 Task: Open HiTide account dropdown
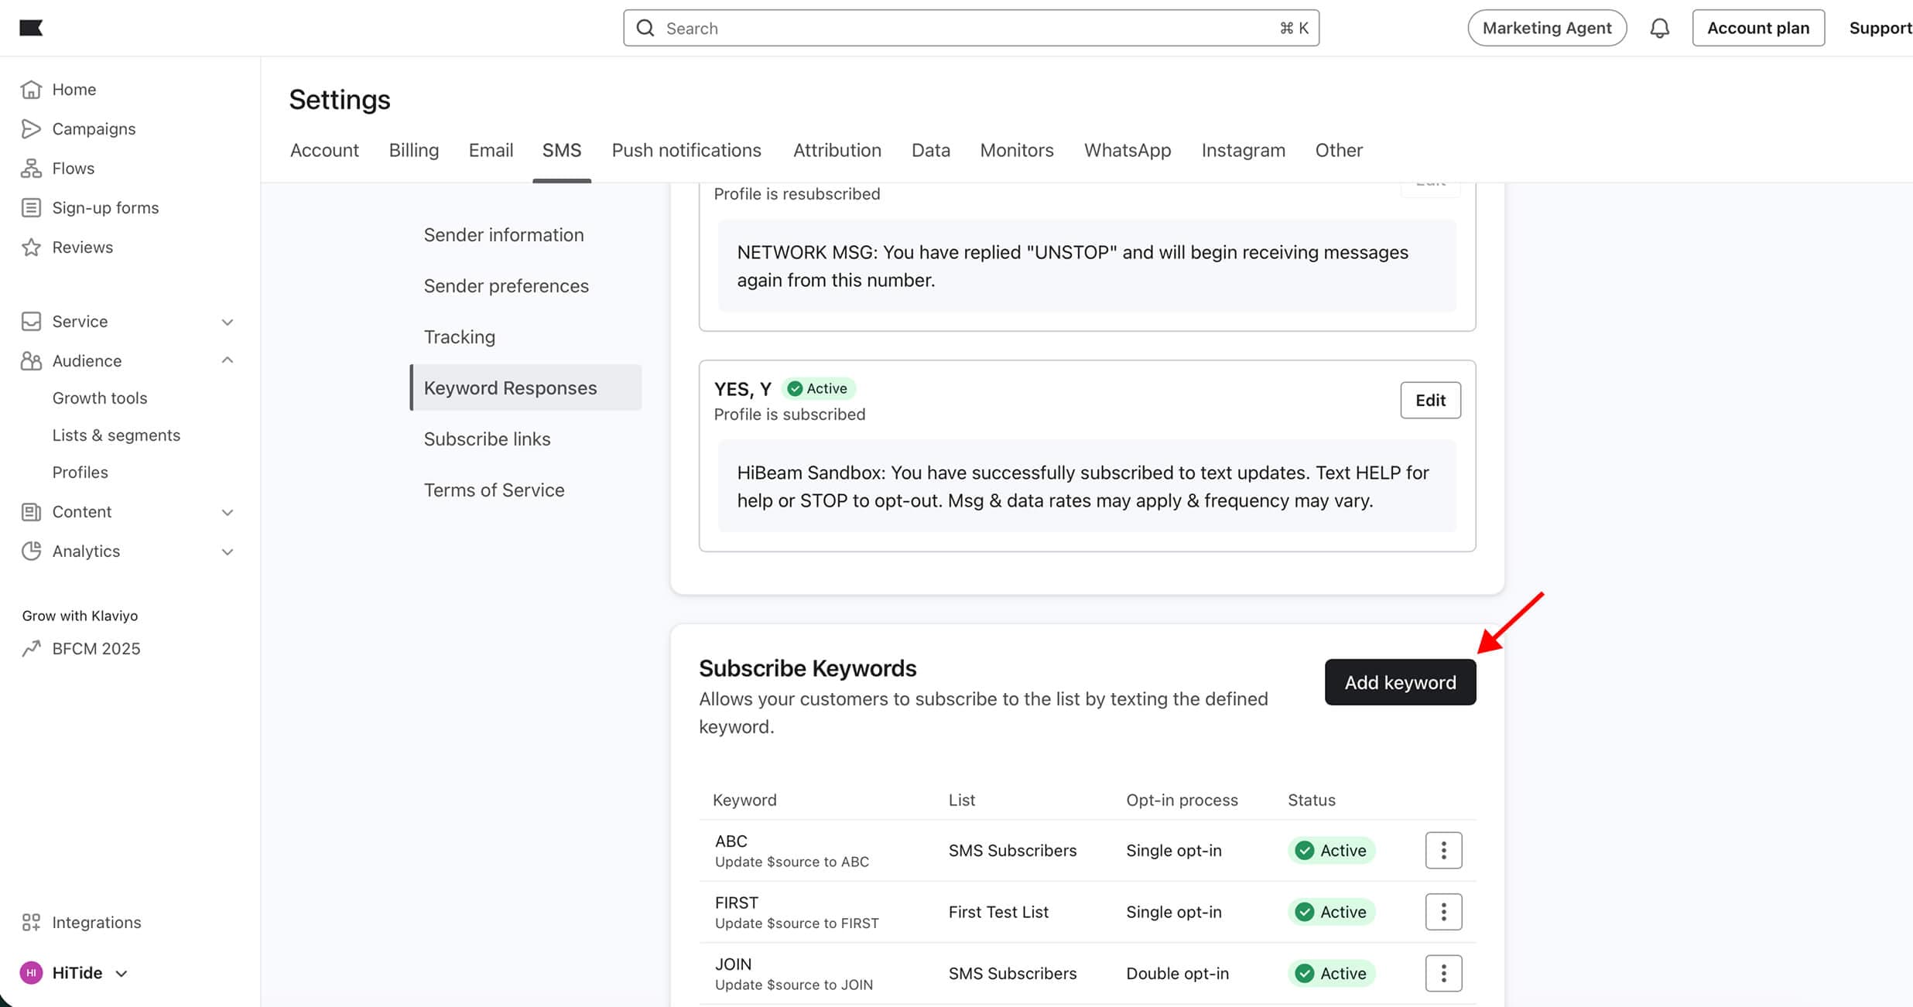click(x=121, y=973)
